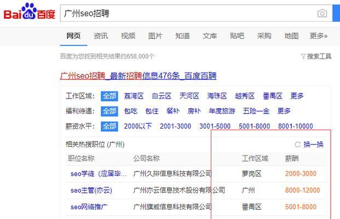This screenshot has width=340, height=219.
Task: Click the refresh icon beside 换一换
Action: tap(298, 145)
